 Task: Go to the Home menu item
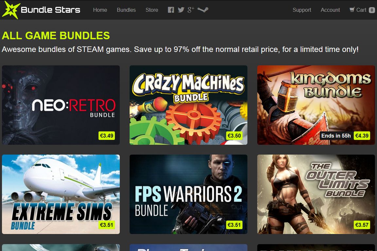100,10
